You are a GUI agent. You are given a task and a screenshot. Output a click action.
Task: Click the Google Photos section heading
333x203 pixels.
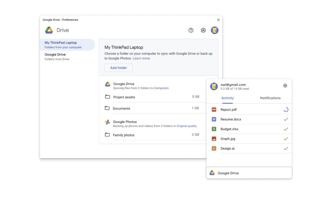click(x=125, y=122)
